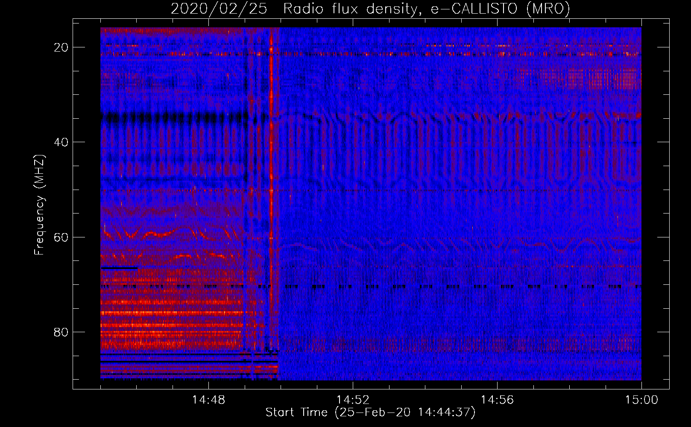Click the 14:48 time tick label
The height and width of the screenshot is (427, 691).
coord(208,400)
